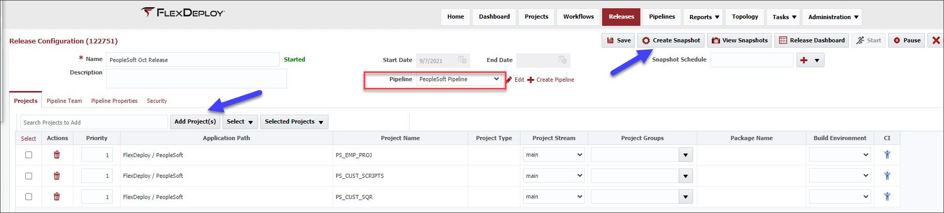Viewport: 944px width, 213px height.
Task: Open the Select dropdown button
Action: (x=240, y=121)
